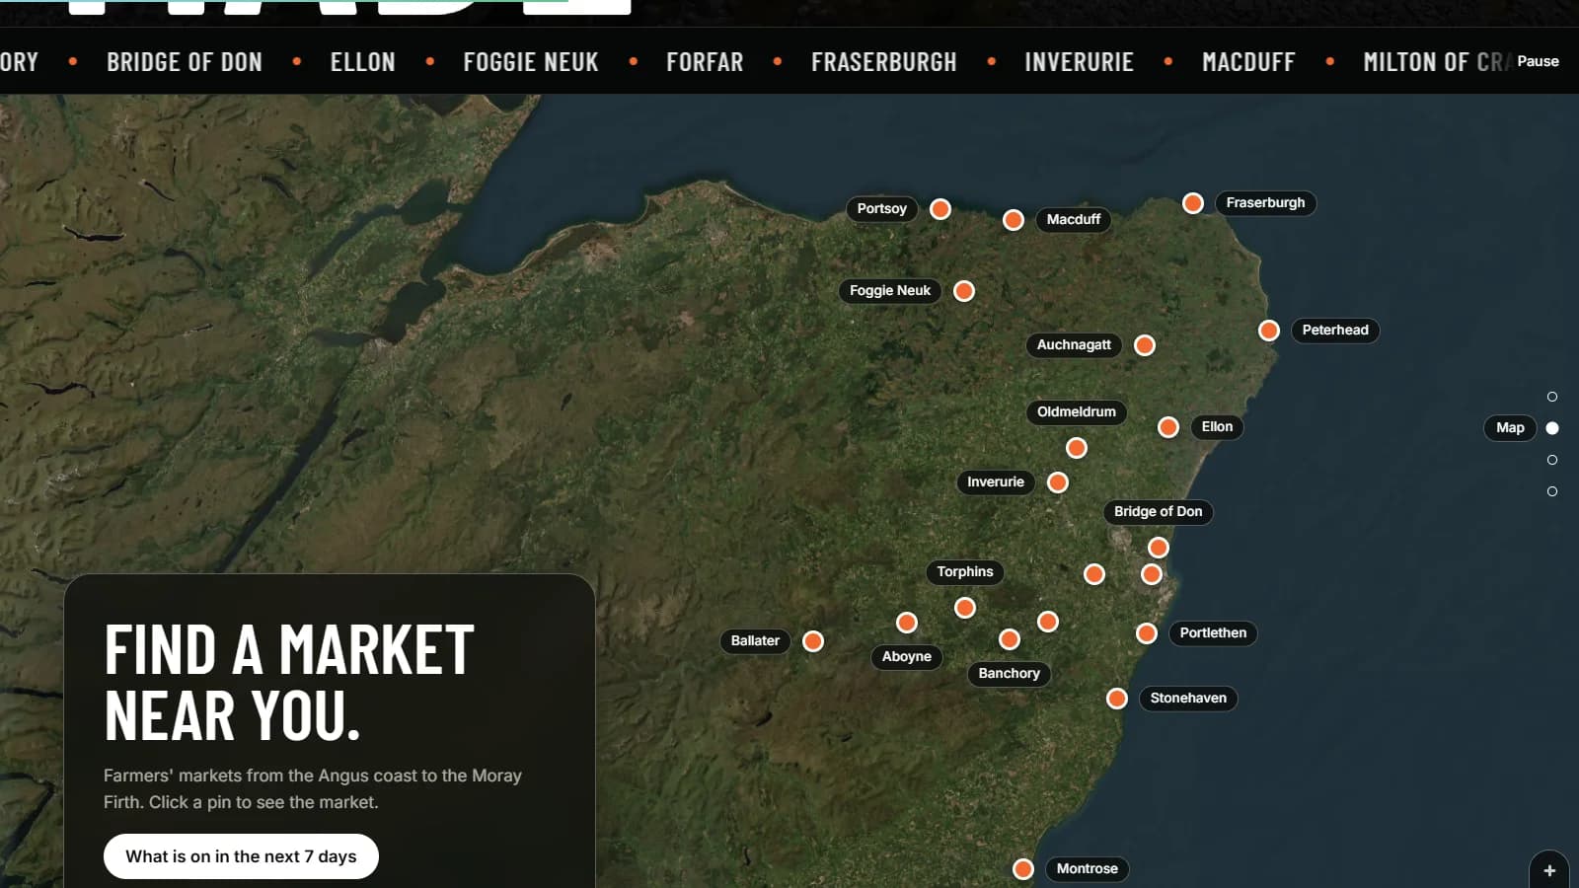1579x888 pixels.
Task: Click the Foggie Neuk map pin
Action: pyautogui.click(x=964, y=291)
